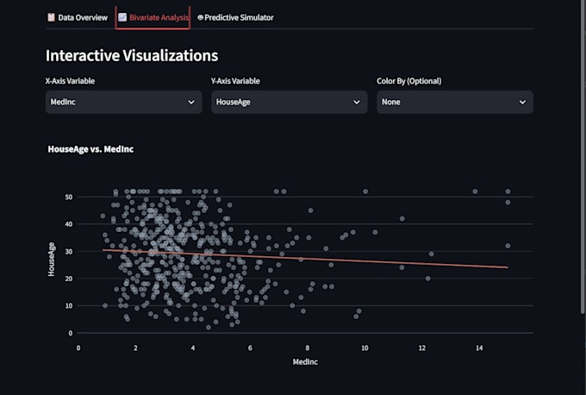This screenshot has height=395, width=586.
Task: Expand the X-Axis Variable chevron arrow
Action: click(x=191, y=102)
